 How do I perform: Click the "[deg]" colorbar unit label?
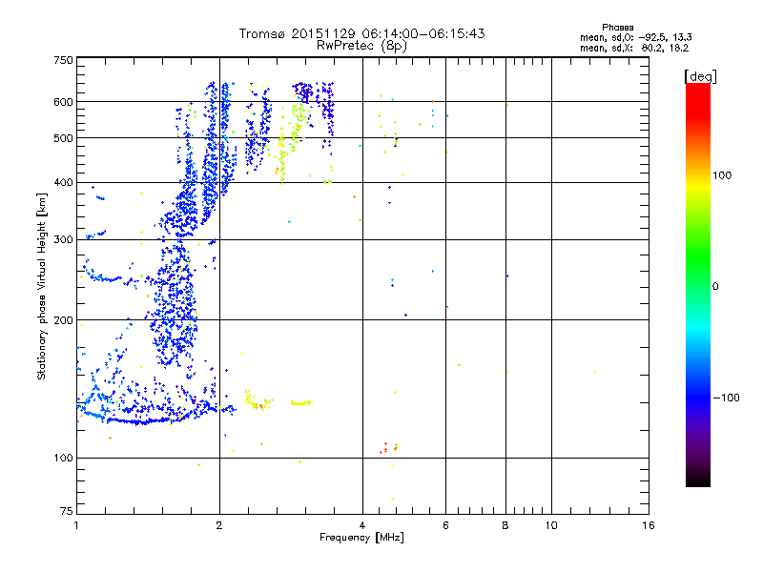pos(700,76)
